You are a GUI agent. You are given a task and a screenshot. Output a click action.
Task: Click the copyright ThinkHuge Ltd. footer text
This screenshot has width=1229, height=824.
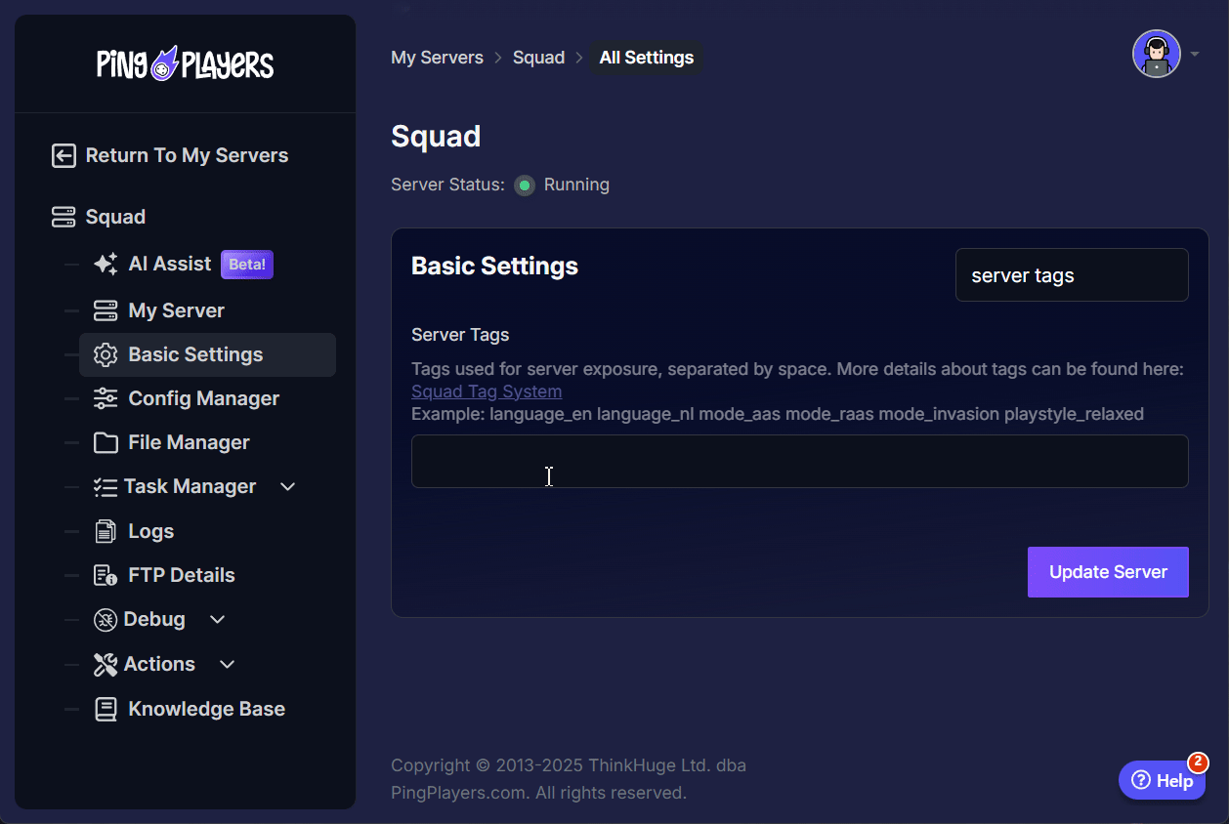pyautogui.click(x=569, y=779)
